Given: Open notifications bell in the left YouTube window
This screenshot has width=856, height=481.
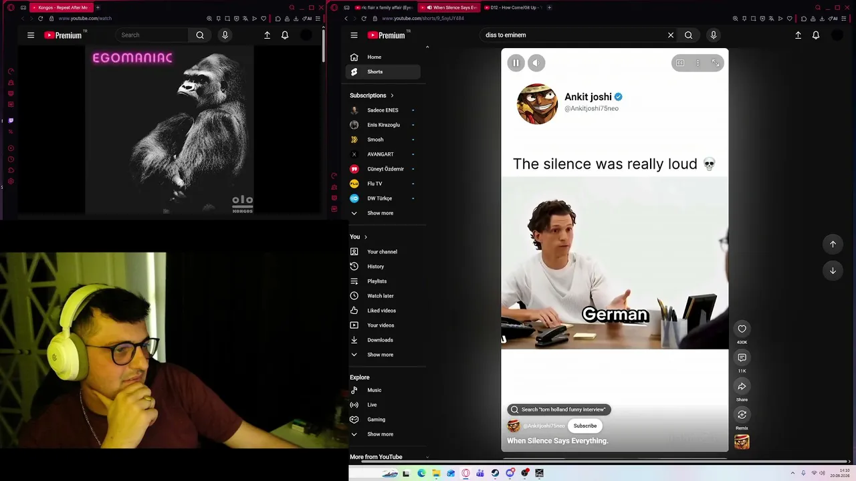Looking at the screenshot, I should pyautogui.click(x=285, y=35).
